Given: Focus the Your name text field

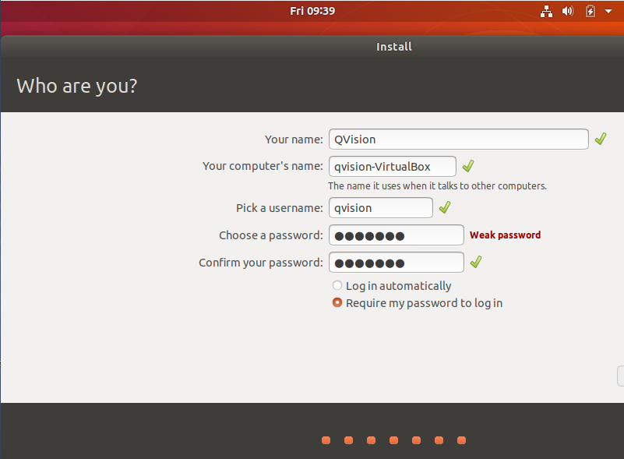Looking at the screenshot, I should point(458,139).
